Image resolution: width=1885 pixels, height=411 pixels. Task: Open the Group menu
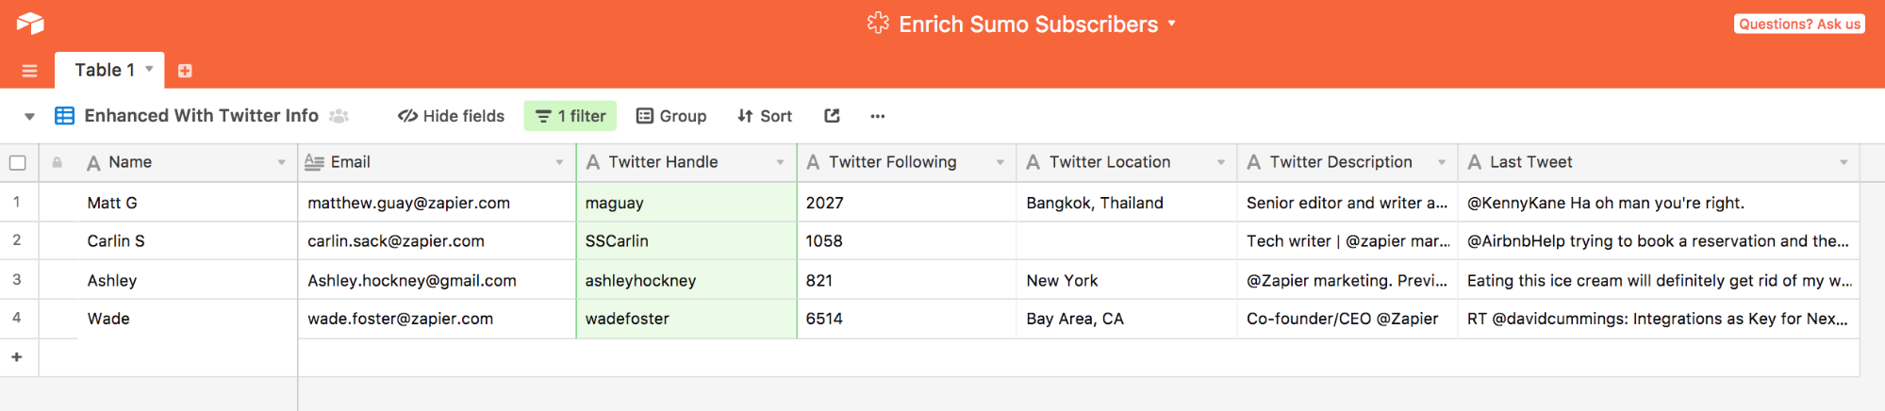tap(671, 116)
